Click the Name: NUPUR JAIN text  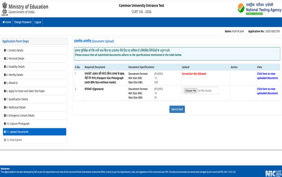click(x=234, y=31)
